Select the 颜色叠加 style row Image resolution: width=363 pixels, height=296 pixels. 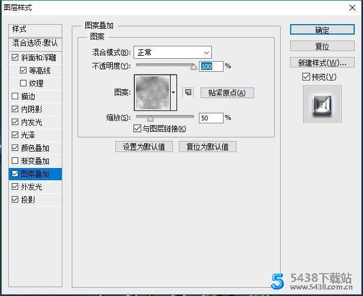point(35,148)
